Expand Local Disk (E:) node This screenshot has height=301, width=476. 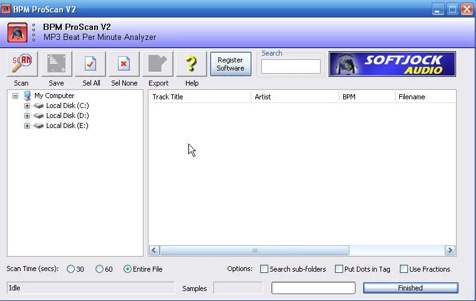[x=27, y=126]
